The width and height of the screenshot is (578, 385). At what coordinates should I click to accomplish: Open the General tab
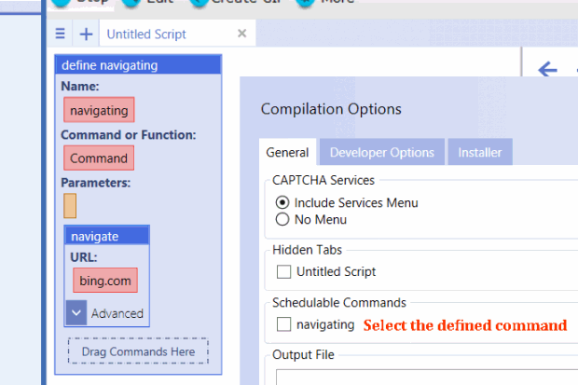tap(287, 152)
